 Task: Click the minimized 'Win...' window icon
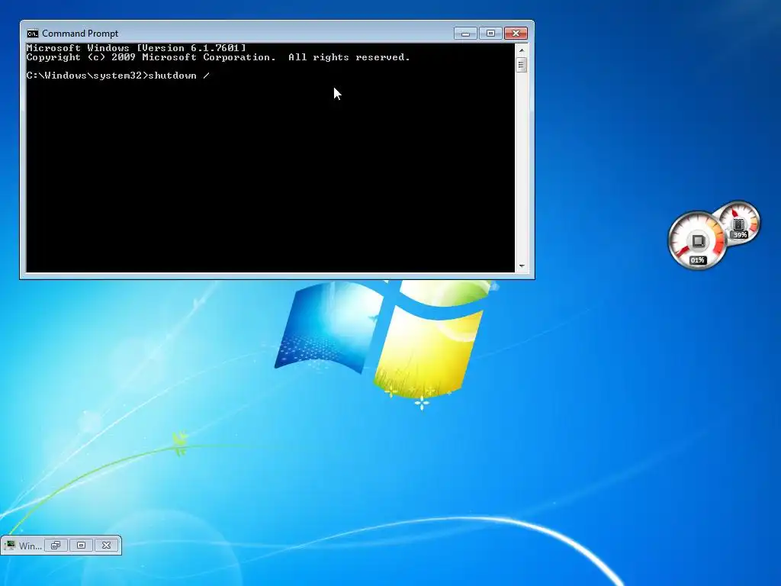pos(10,546)
